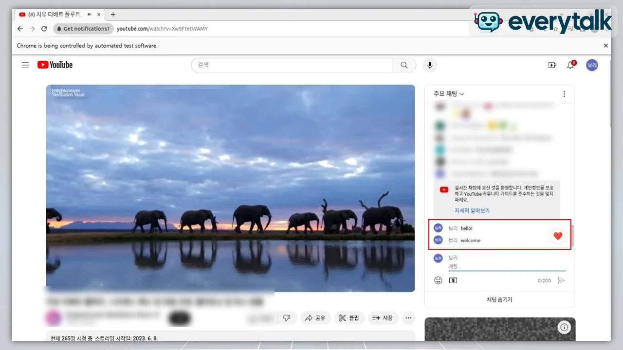The height and width of the screenshot is (350, 623).
Task: Focus the 채팅 message input
Action: coord(507,266)
